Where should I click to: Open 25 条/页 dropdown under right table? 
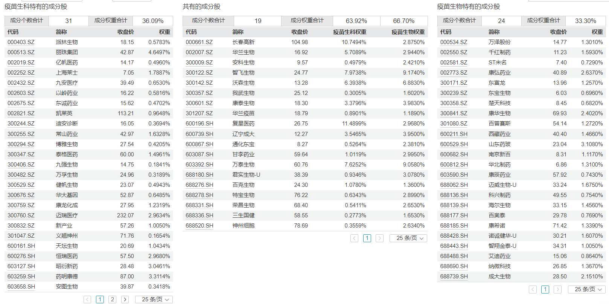(587, 289)
